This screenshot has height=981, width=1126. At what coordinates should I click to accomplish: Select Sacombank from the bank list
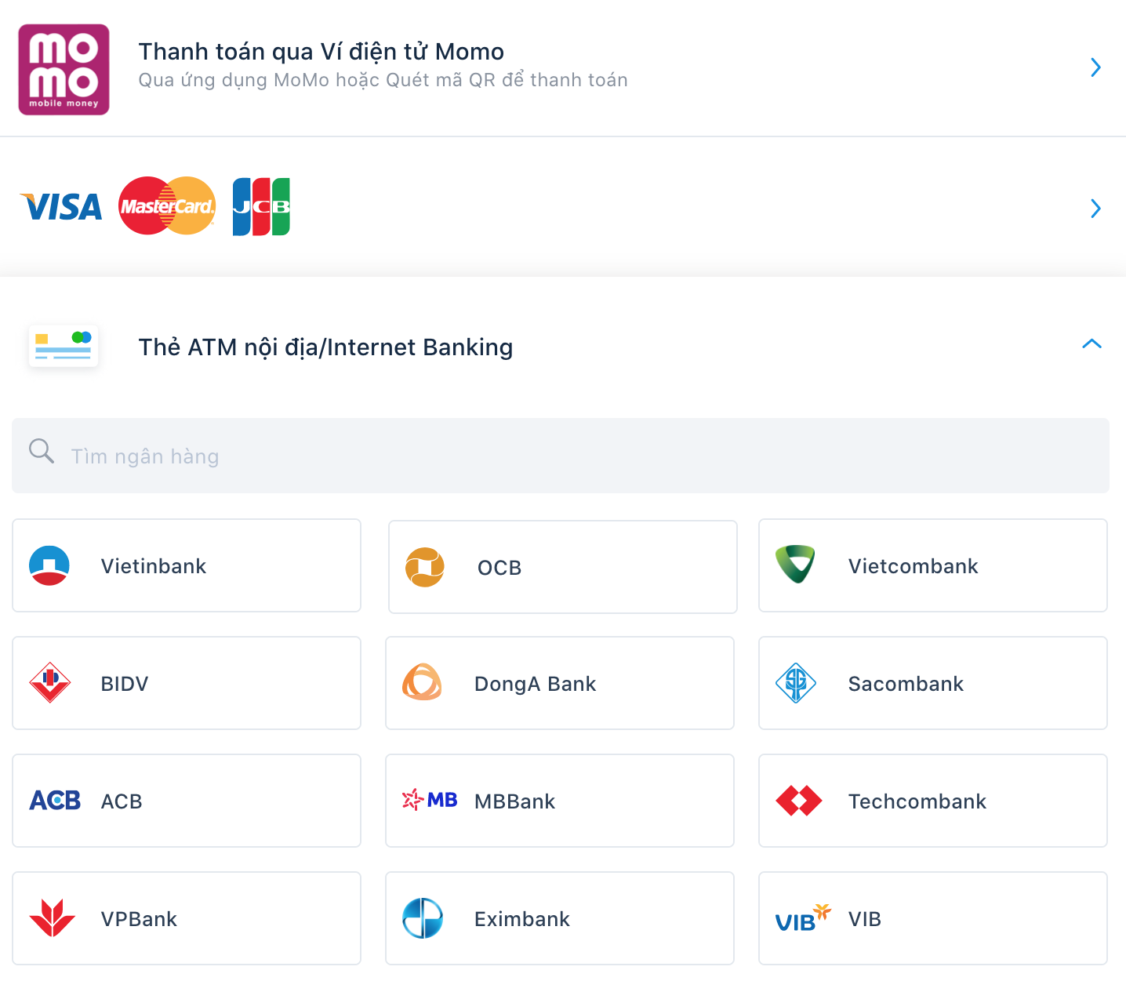coord(932,683)
